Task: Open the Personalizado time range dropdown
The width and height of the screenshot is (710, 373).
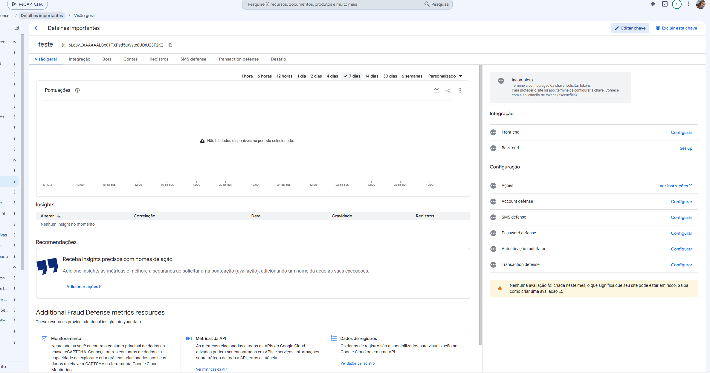Action: pos(445,76)
